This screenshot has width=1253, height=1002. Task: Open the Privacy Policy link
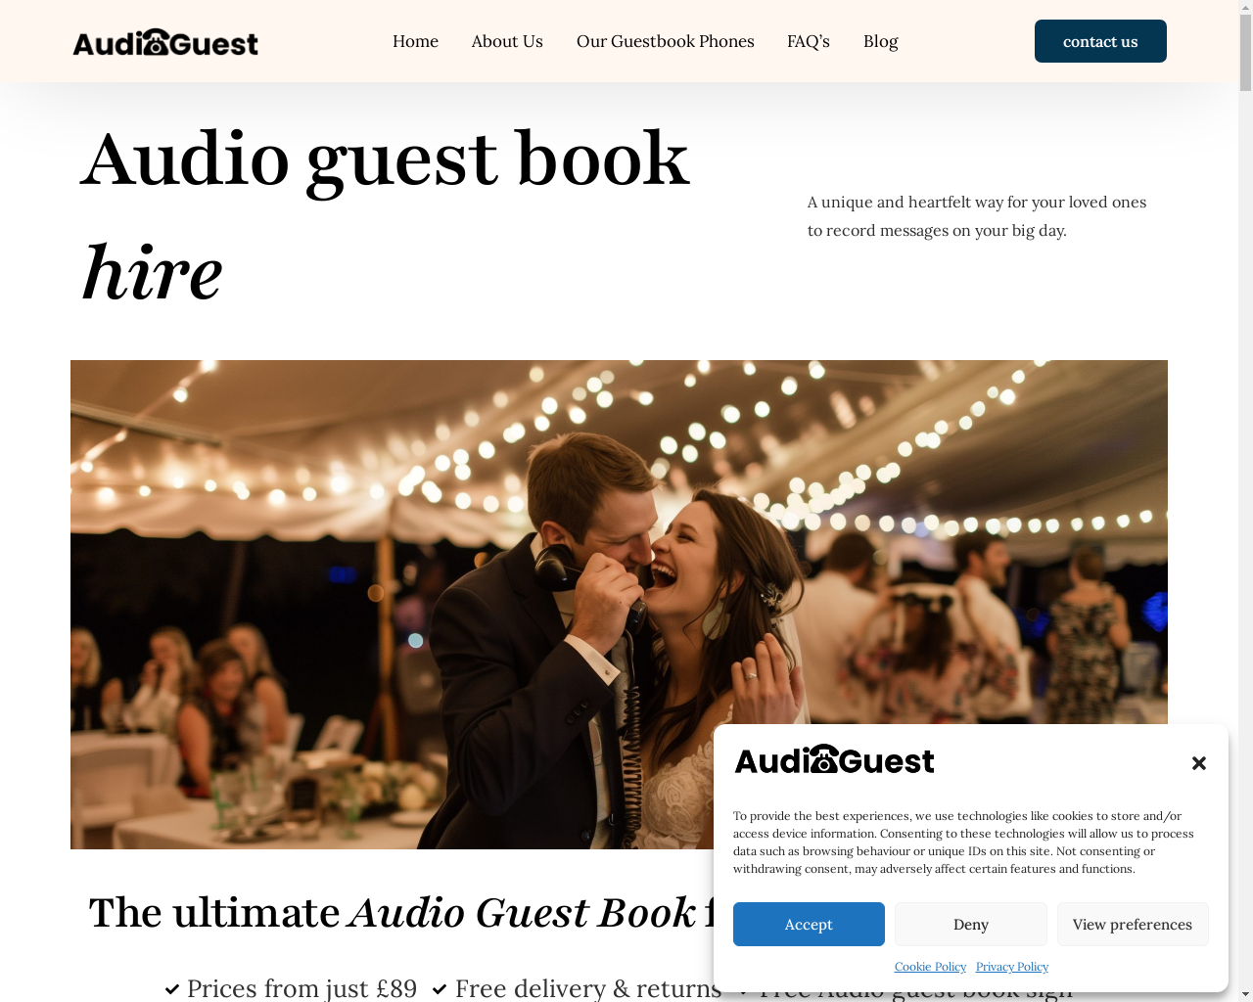point(1012,967)
